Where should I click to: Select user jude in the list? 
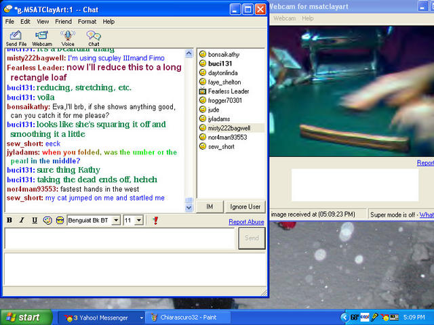[x=214, y=110]
